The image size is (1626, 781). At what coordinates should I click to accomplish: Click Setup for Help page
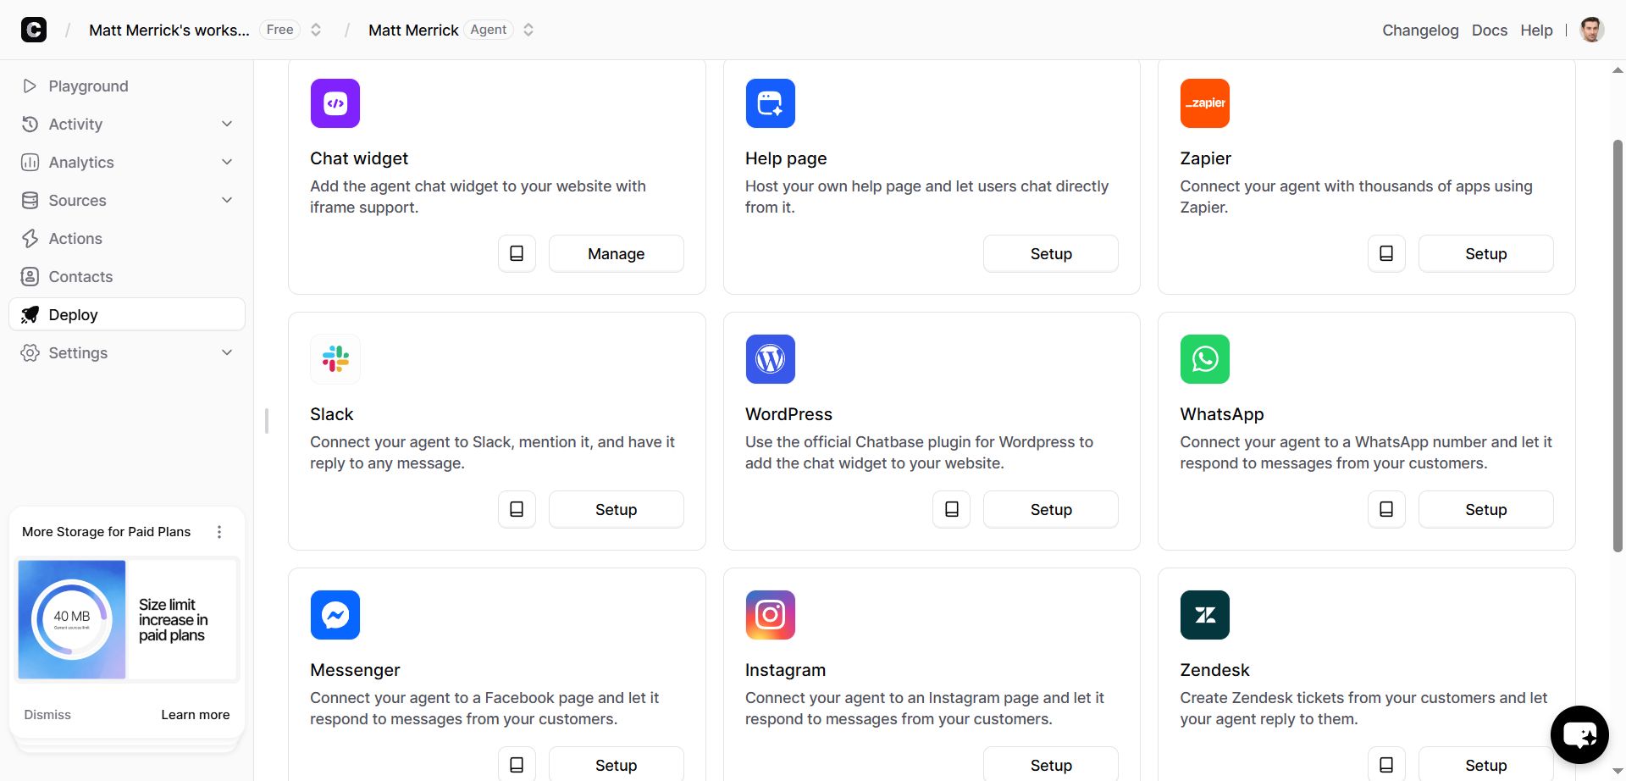coord(1051,253)
